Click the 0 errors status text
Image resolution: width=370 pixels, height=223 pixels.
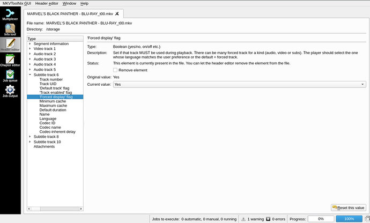(278, 219)
